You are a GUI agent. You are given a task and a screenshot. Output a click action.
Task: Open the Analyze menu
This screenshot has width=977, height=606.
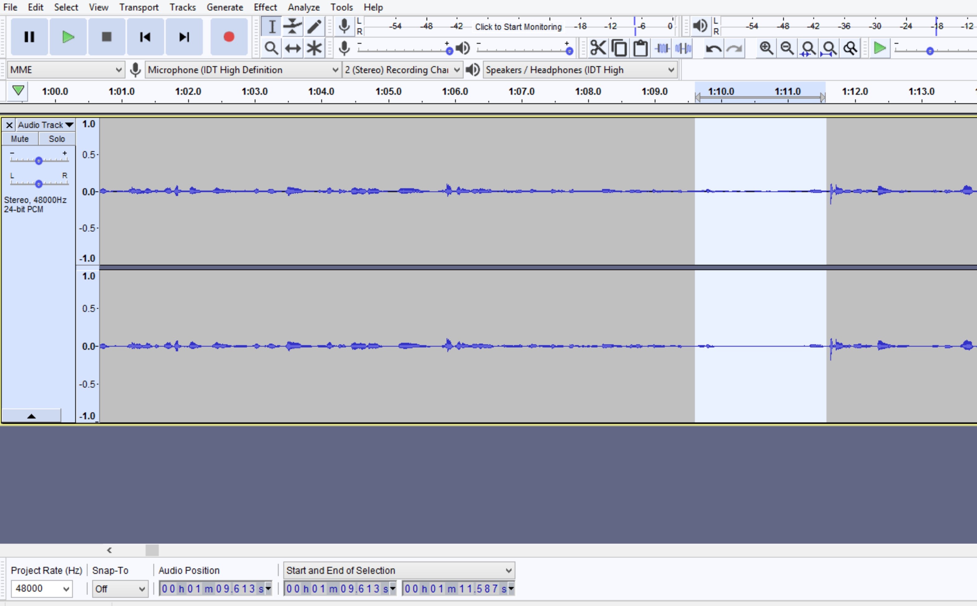point(304,7)
